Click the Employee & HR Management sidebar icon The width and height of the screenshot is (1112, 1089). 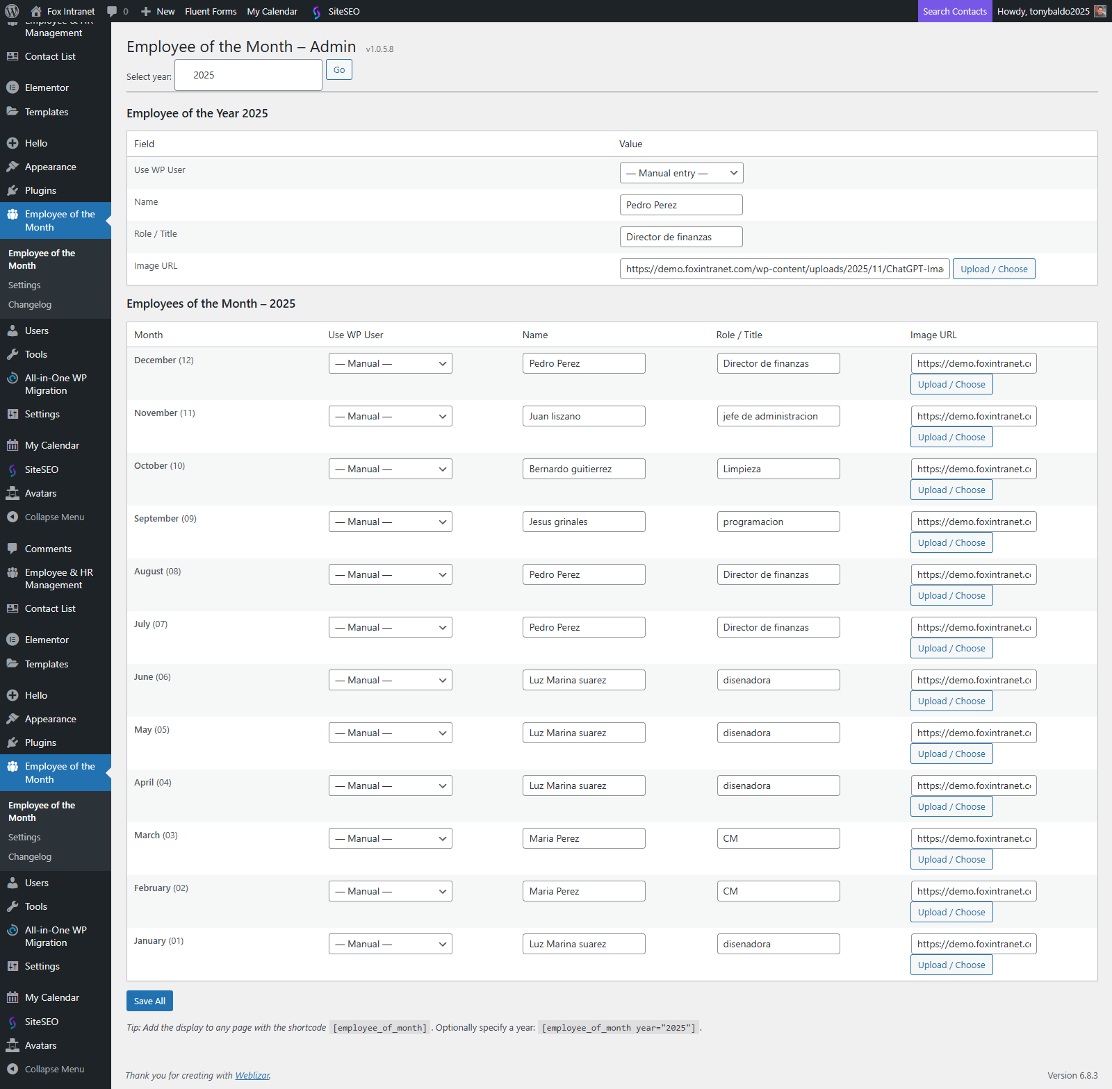pos(13,572)
